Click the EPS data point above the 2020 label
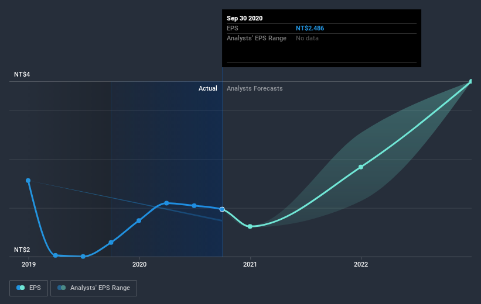Viewport: 481px width, 304px height. [139, 220]
